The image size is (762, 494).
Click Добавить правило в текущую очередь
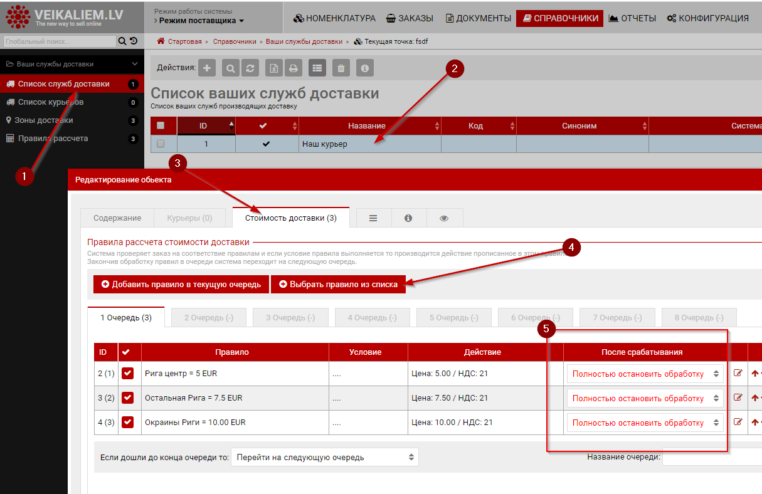[181, 284]
